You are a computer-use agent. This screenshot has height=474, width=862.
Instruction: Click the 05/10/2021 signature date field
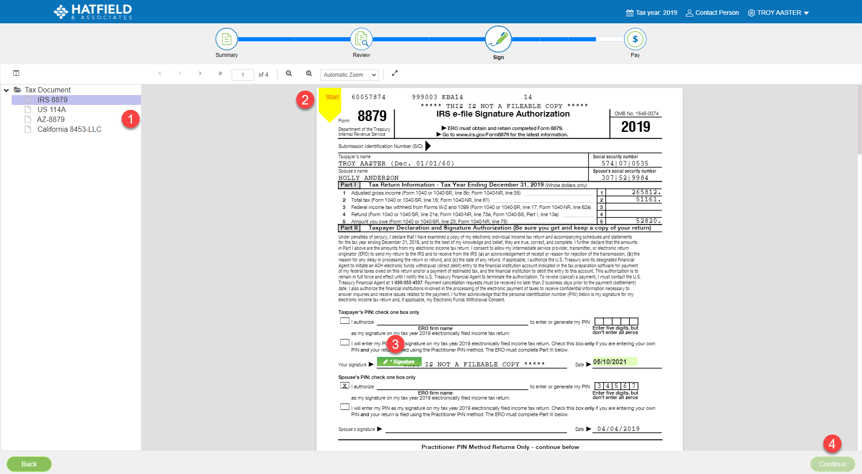point(615,361)
